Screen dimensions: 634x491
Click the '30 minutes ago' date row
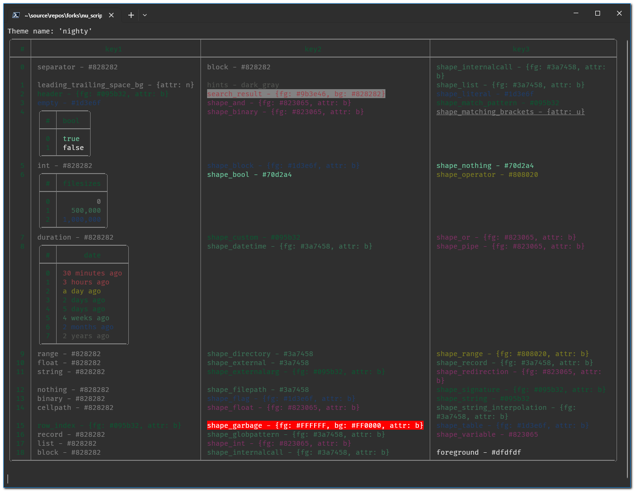(92, 273)
